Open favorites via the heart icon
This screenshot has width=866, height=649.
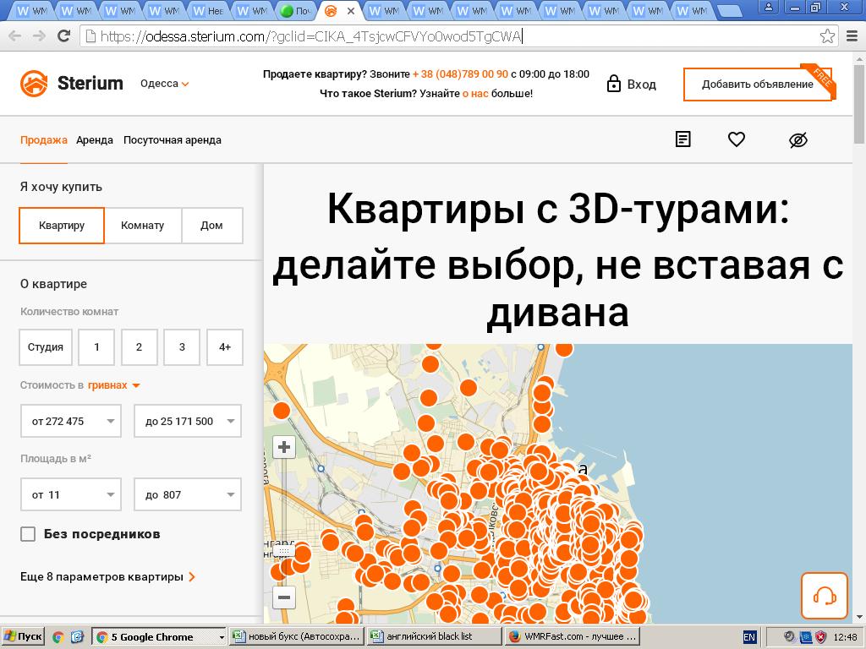point(737,139)
